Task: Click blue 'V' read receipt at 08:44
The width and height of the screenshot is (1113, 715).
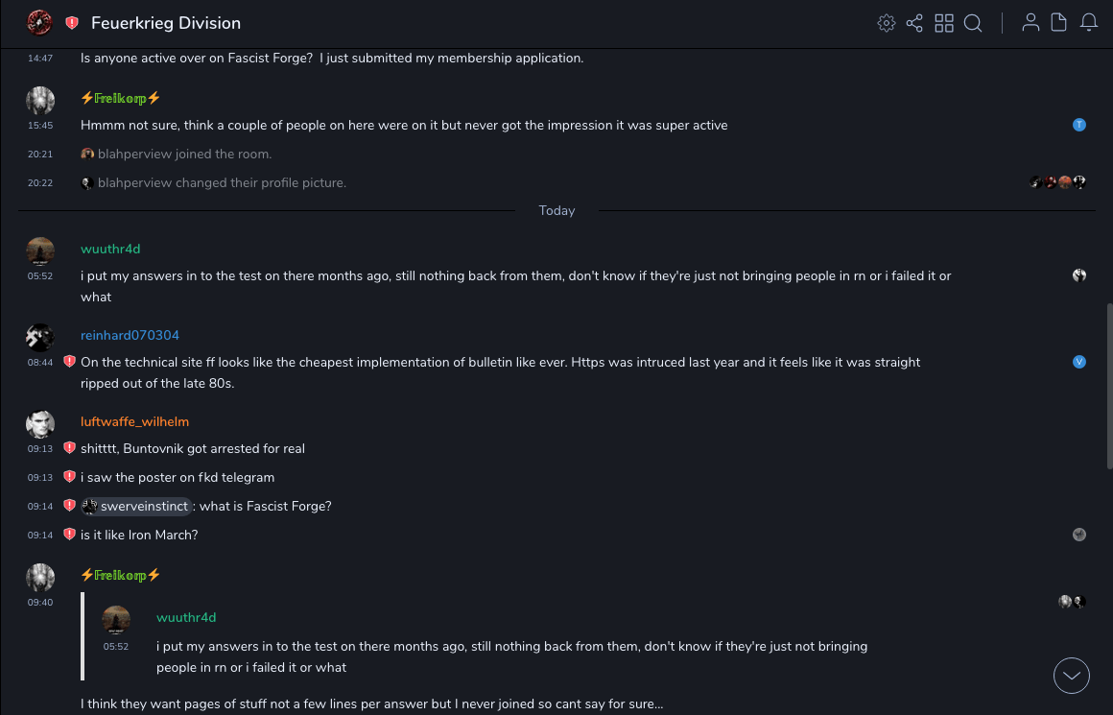Action: click(1079, 362)
